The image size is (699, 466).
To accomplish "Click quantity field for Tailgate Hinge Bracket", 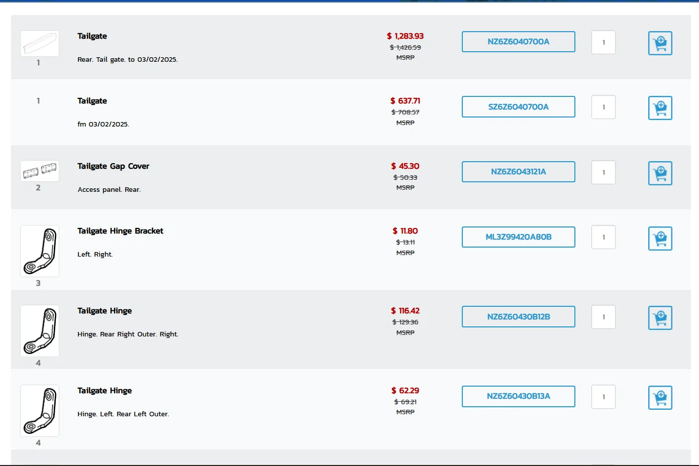I will (604, 237).
